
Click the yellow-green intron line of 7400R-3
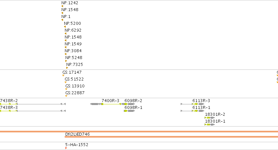(111, 104)
